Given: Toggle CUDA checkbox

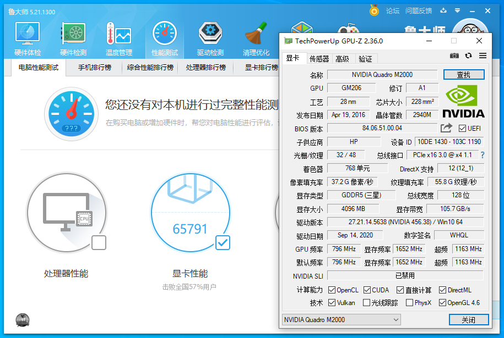Looking at the screenshot, I should click(x=367, y=290).
